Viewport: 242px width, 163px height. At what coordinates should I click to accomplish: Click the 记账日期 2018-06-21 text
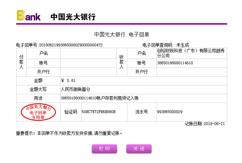(205, 124)
